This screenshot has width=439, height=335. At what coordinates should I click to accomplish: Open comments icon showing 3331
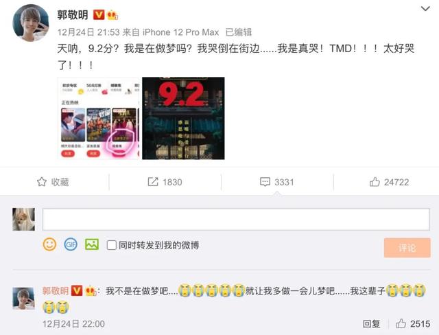pos(265,182)
